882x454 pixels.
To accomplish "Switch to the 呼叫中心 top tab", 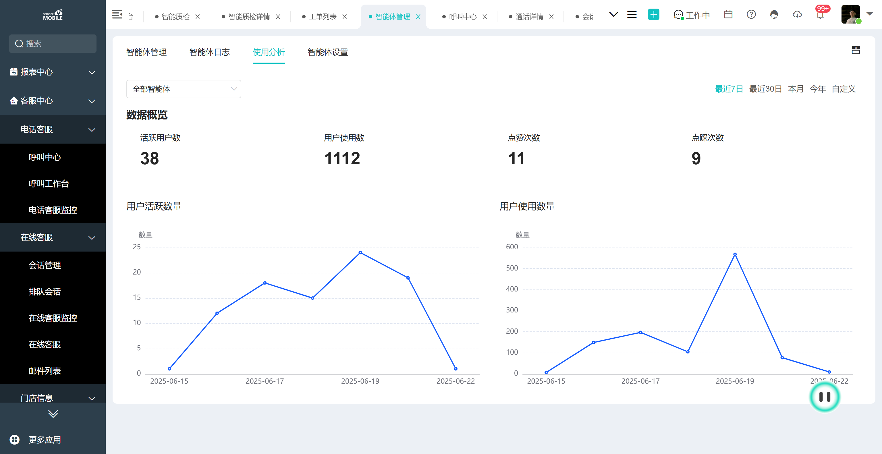I will tap(463, 16).
